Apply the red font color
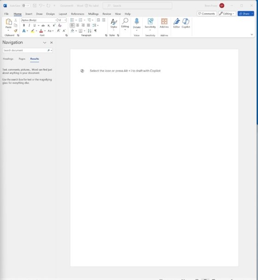The image size is (258, 280). click(x=41, y=31)
